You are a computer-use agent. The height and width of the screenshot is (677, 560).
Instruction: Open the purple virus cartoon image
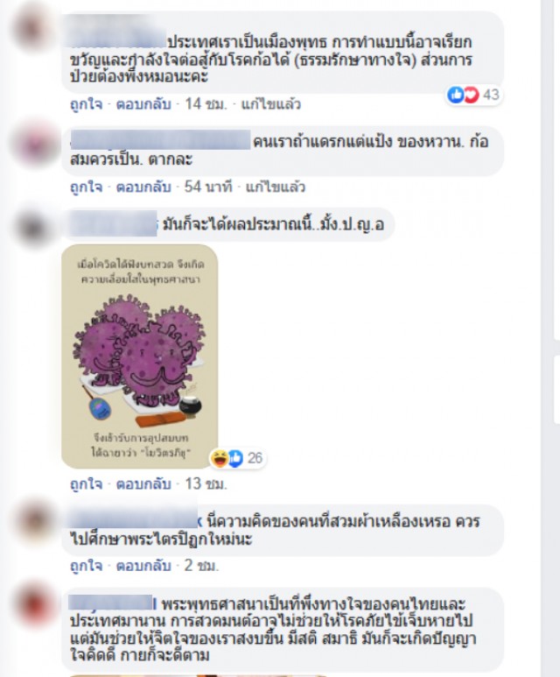tap(139, 356)
